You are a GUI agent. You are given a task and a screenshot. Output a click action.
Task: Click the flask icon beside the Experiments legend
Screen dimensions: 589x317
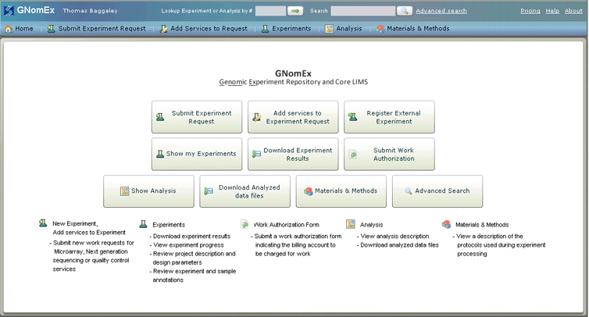143,224
